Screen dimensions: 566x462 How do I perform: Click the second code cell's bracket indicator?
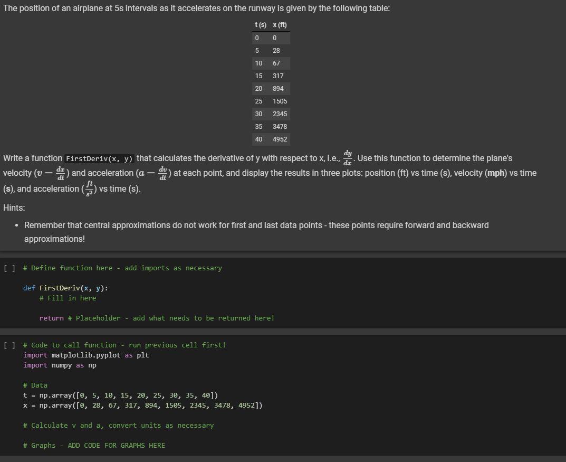(x=9, y=345)
